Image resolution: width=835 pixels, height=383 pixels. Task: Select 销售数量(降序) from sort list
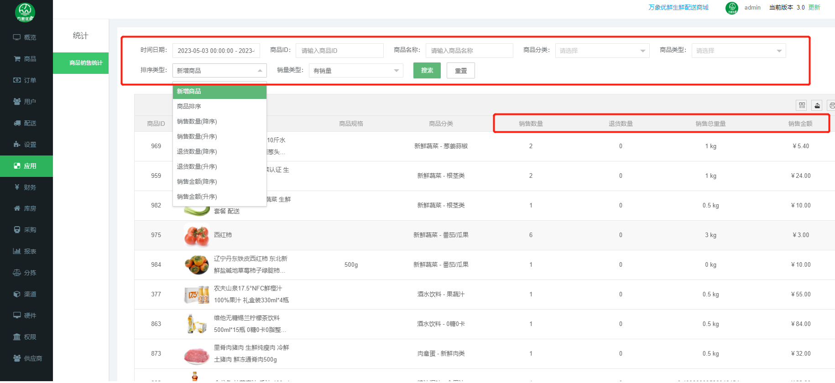tap(197, 122)
